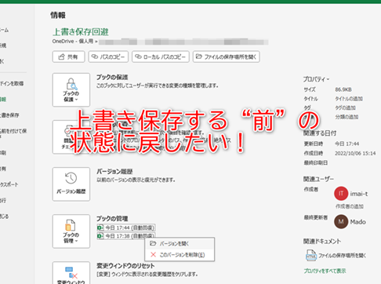Click the 作成日時 value 2022/10/06 15:14
Image resolution: width=381 pixels, height=284 pixels.
click(x=355, y=153)
